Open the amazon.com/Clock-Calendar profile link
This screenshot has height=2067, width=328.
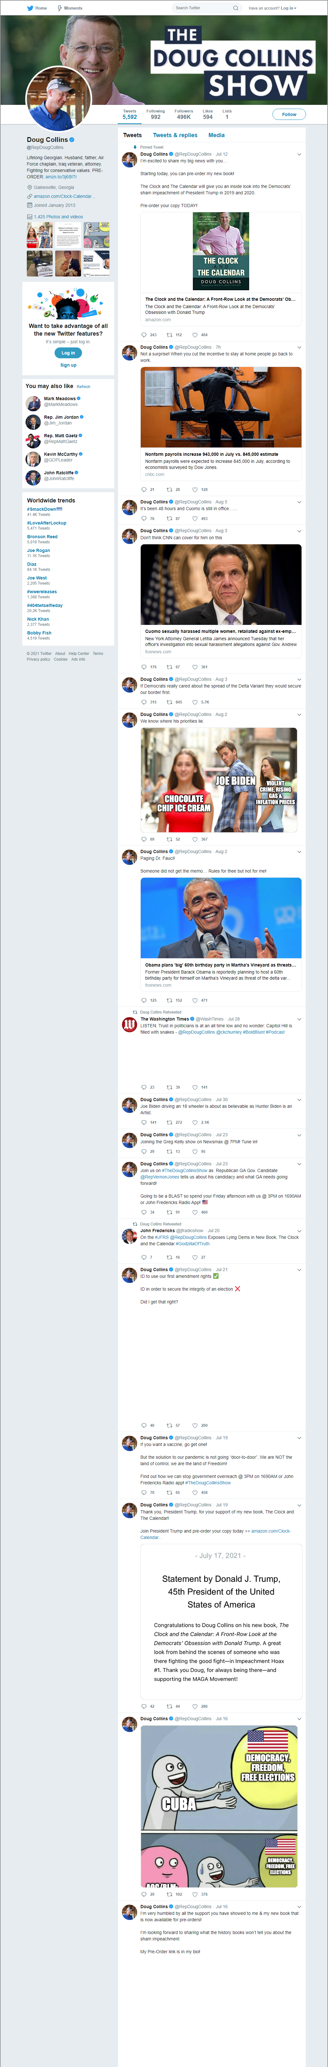(64, 196)
